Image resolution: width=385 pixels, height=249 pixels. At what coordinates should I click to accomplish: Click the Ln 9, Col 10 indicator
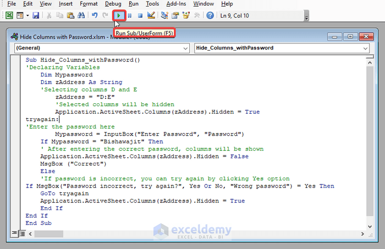pos(234,16)
